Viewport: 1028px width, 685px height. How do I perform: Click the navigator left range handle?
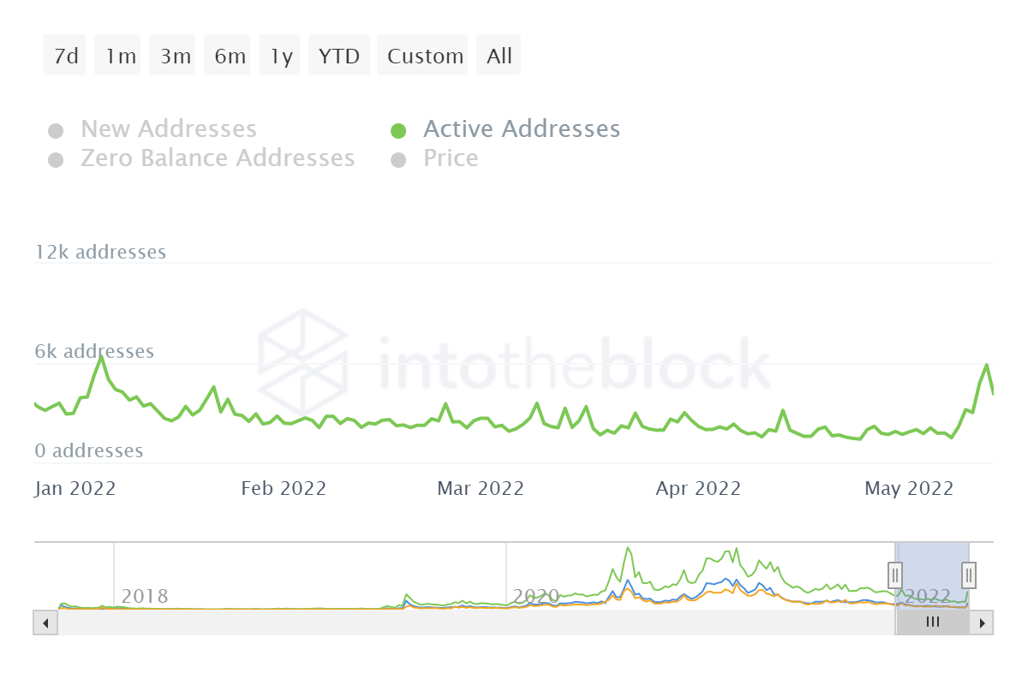(x=895, y=574)
